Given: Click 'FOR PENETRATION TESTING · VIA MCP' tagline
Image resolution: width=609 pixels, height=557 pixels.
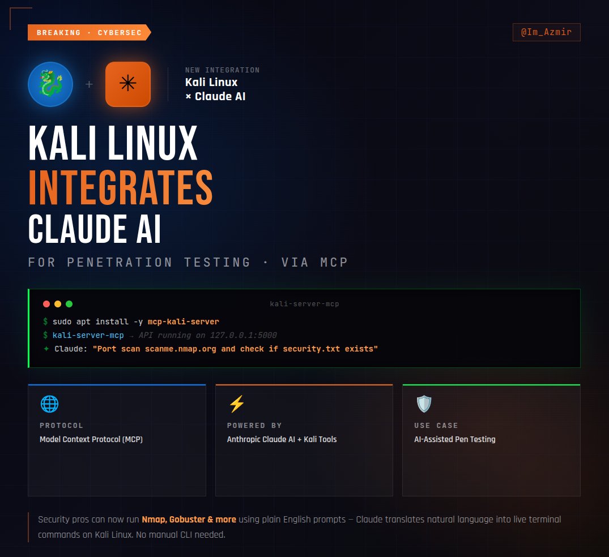Looking at the screenshot, I should pyautogui.click(x=188, y=263).
